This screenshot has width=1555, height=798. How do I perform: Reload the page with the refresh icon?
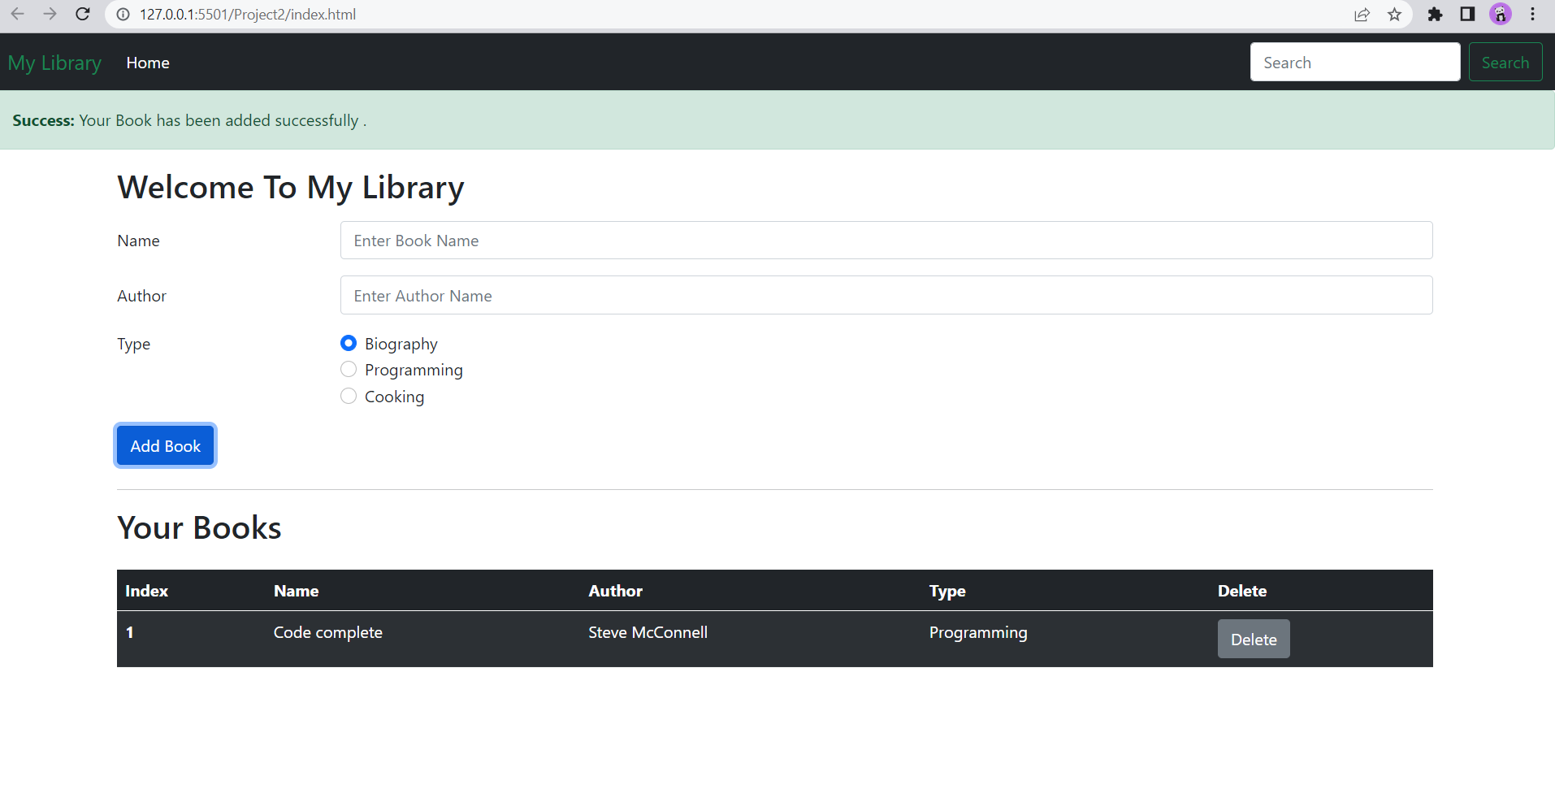pos(82,14)
